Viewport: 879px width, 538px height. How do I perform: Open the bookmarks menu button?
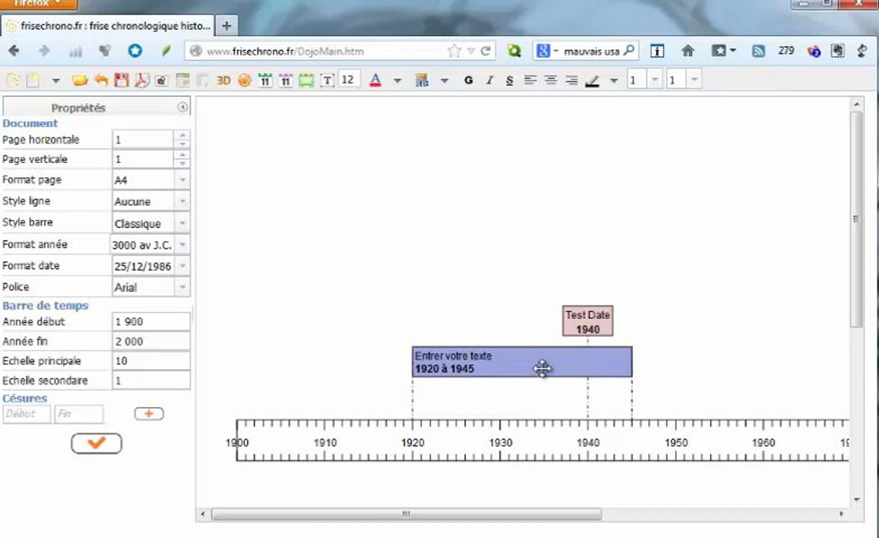[724, 51]
